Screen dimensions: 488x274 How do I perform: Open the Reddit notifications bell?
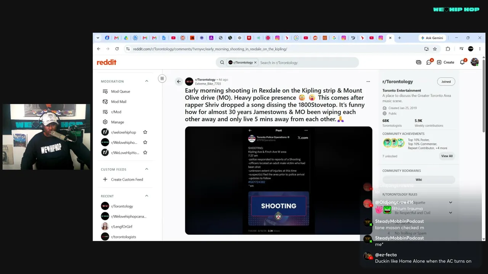[462, 62]
